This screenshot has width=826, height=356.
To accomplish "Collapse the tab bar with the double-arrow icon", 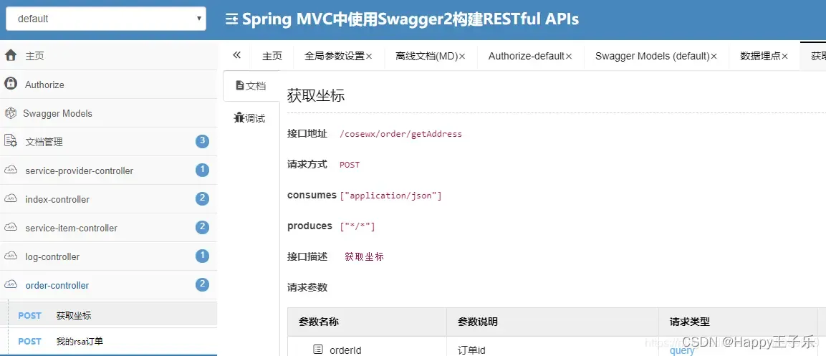I will coord(236,55).
